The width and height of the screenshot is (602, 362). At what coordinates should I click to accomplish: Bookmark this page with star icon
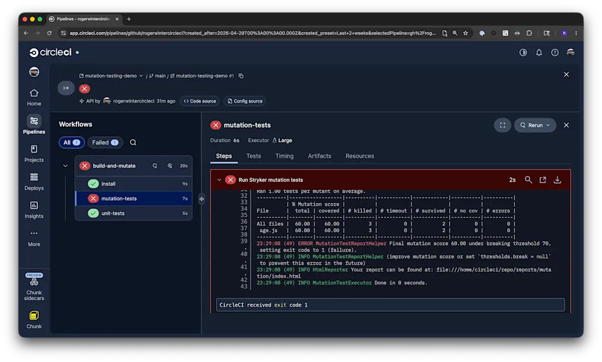[465, 33]
